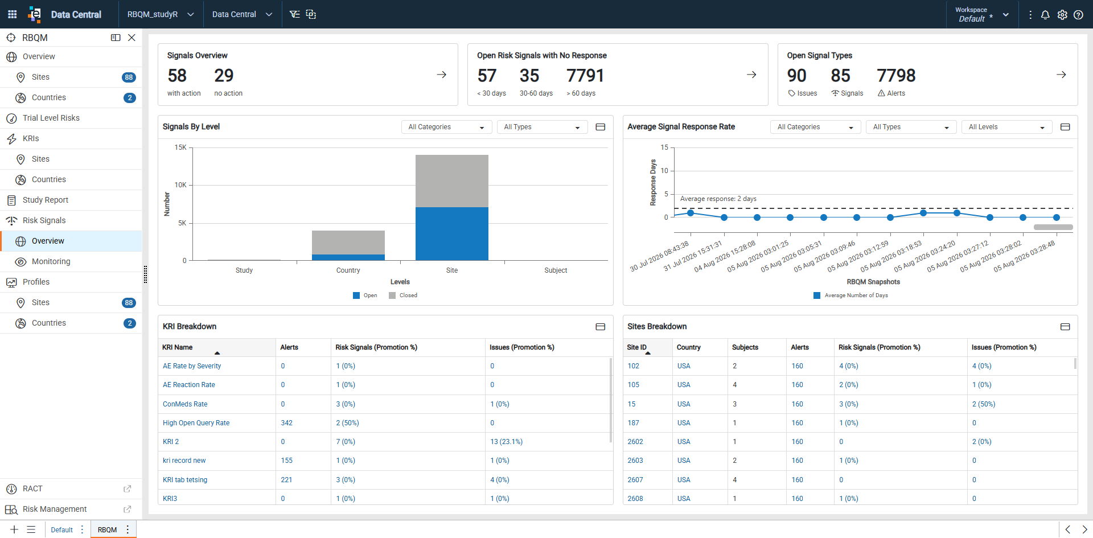The height and width of the screenshot is (538, 1093).
Task: Click the Country closed signals gray bar
Action: (348, 243)
